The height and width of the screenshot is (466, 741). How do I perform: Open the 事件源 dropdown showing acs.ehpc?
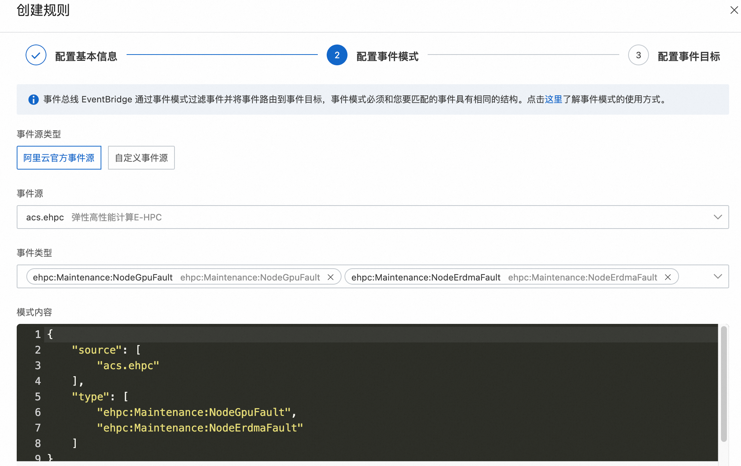[373, 217]
